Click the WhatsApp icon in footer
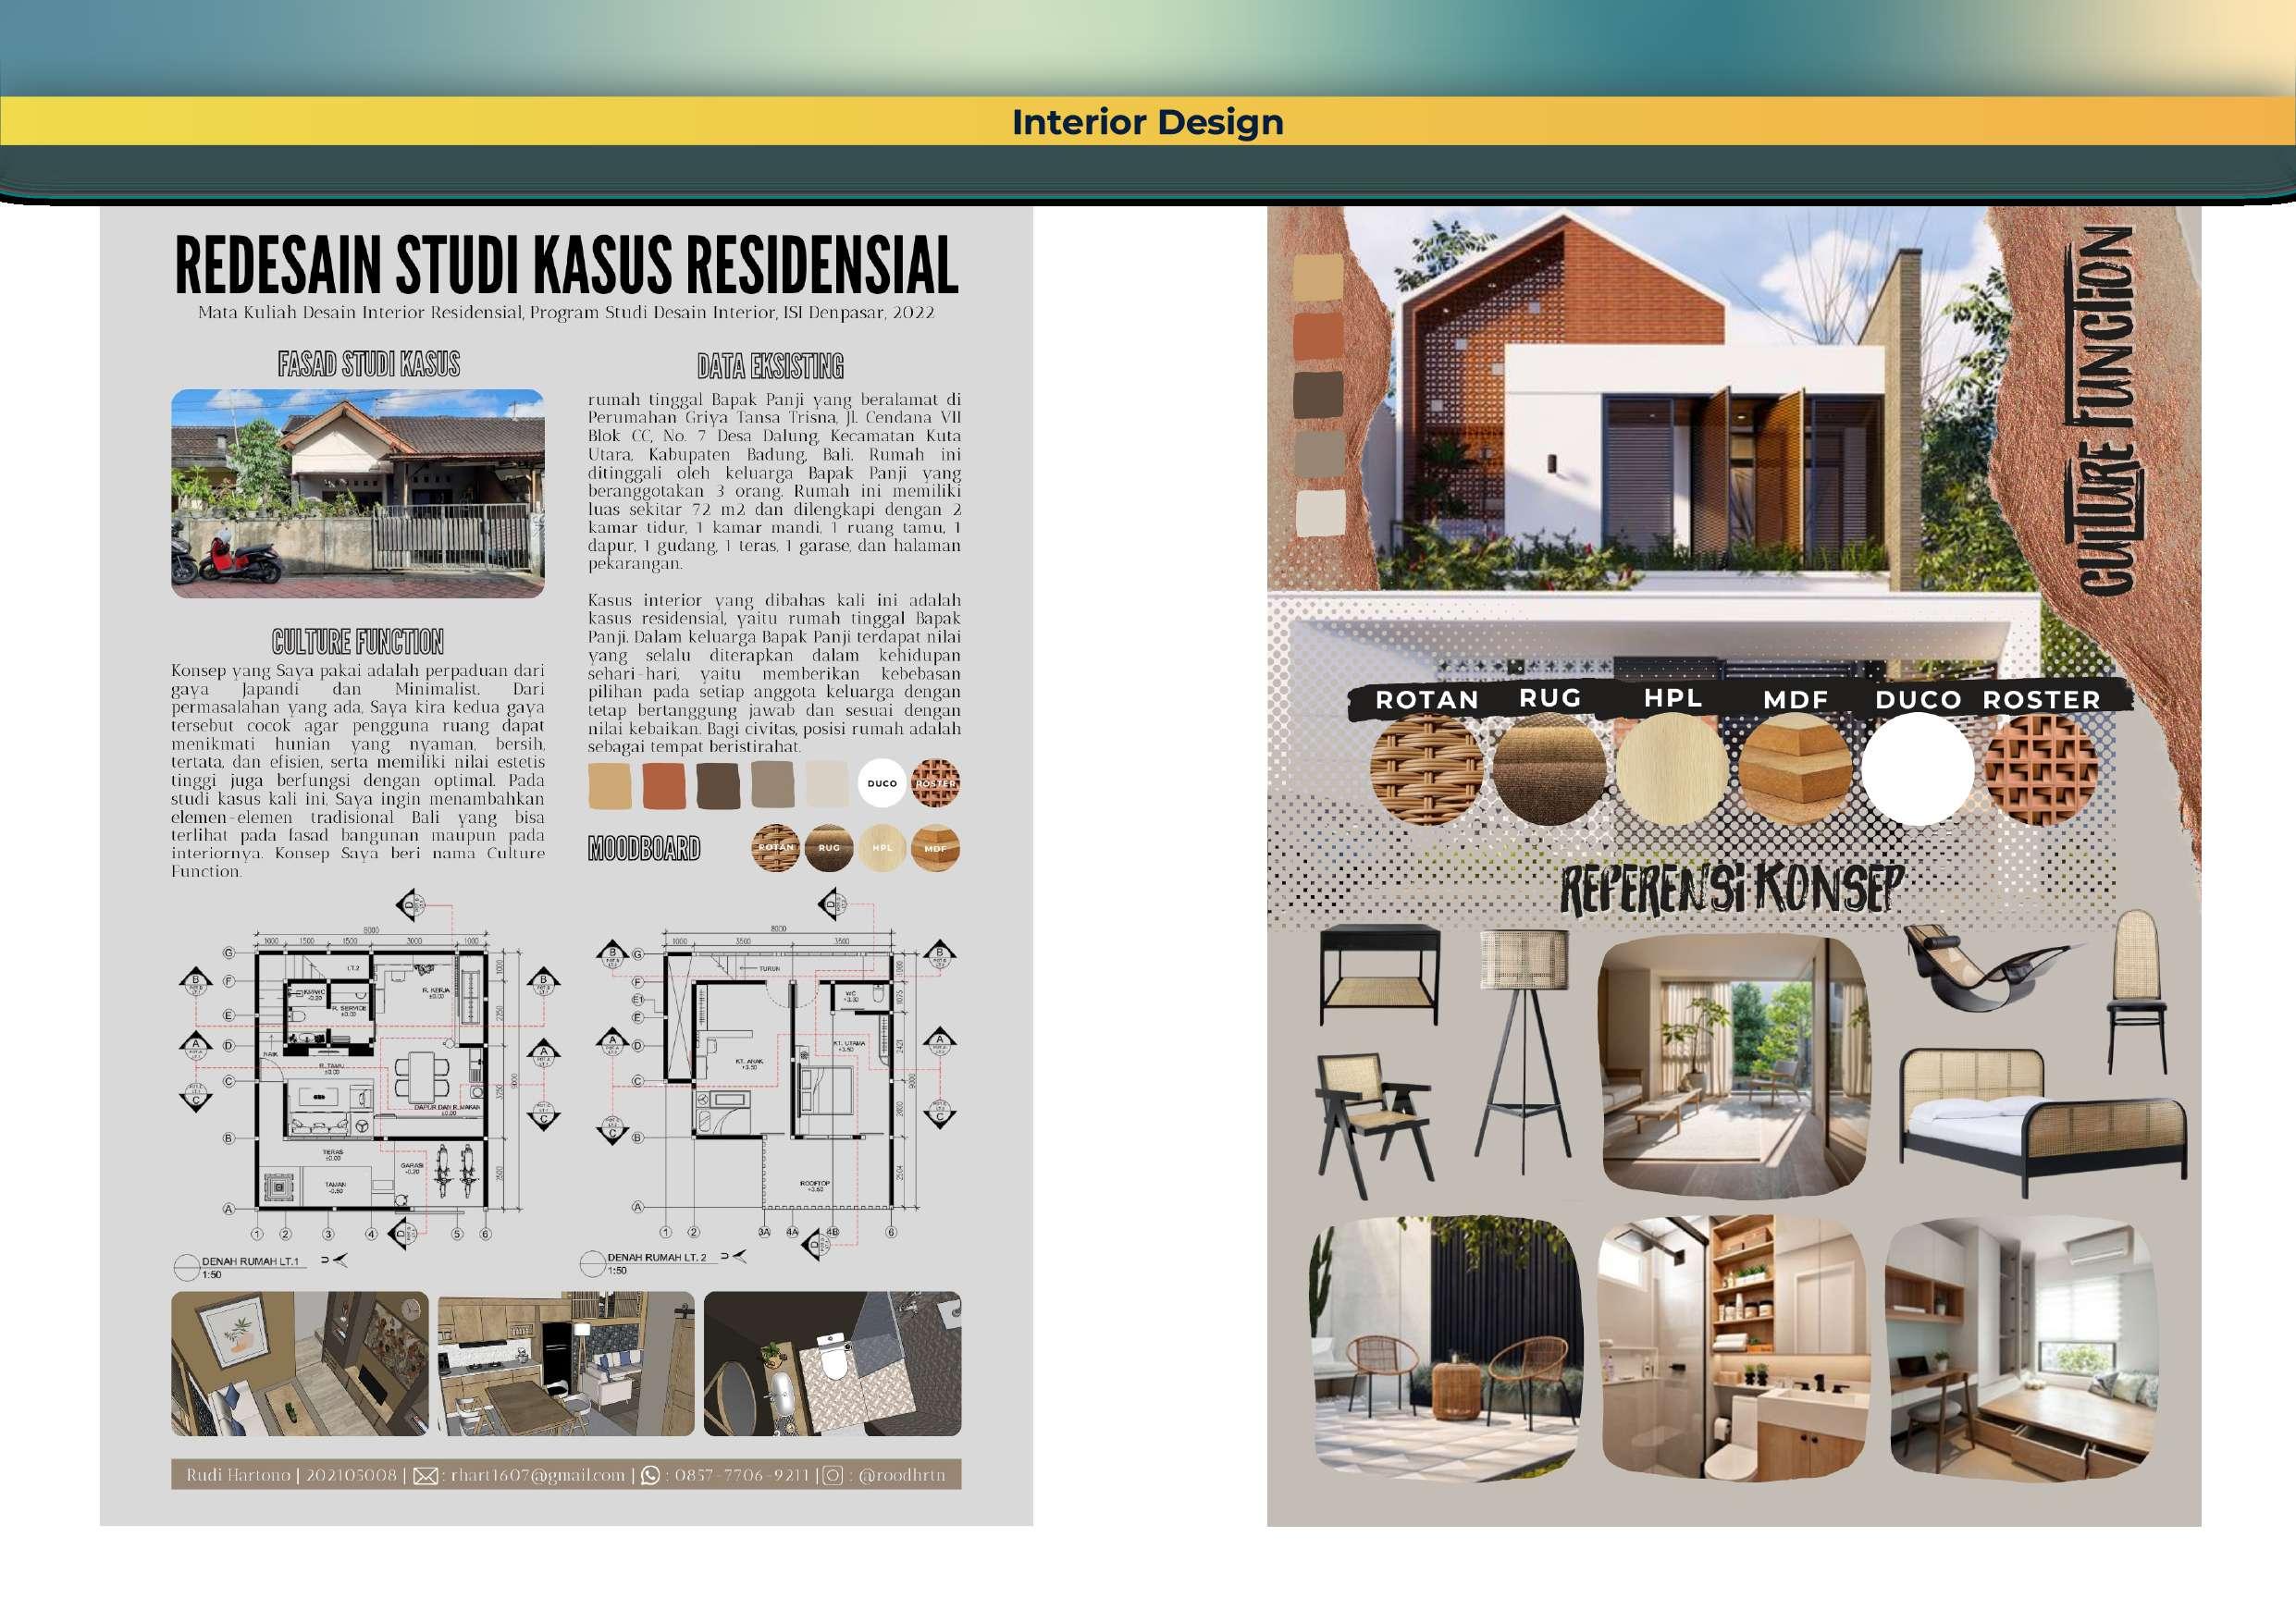 pos(650,1475)
